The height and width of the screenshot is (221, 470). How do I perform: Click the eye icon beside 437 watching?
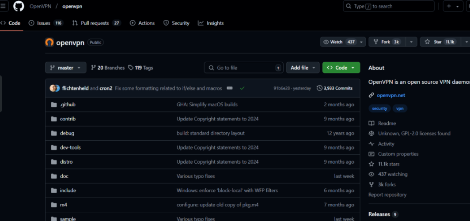tap(371, 174)
